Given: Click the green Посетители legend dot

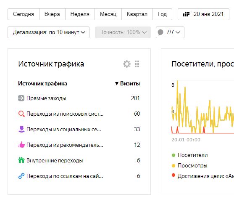Looking at the screenshot, I should click(x=174, y=155).
